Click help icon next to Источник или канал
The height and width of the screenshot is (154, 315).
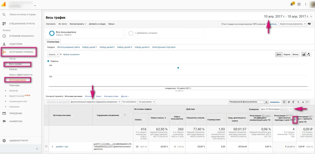point(73,115)
